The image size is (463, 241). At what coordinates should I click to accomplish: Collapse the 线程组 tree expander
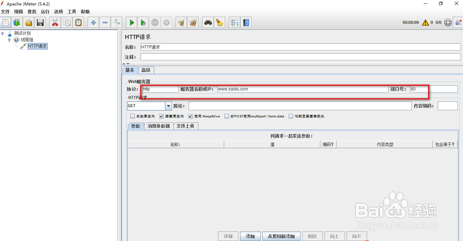click(9, 40)
